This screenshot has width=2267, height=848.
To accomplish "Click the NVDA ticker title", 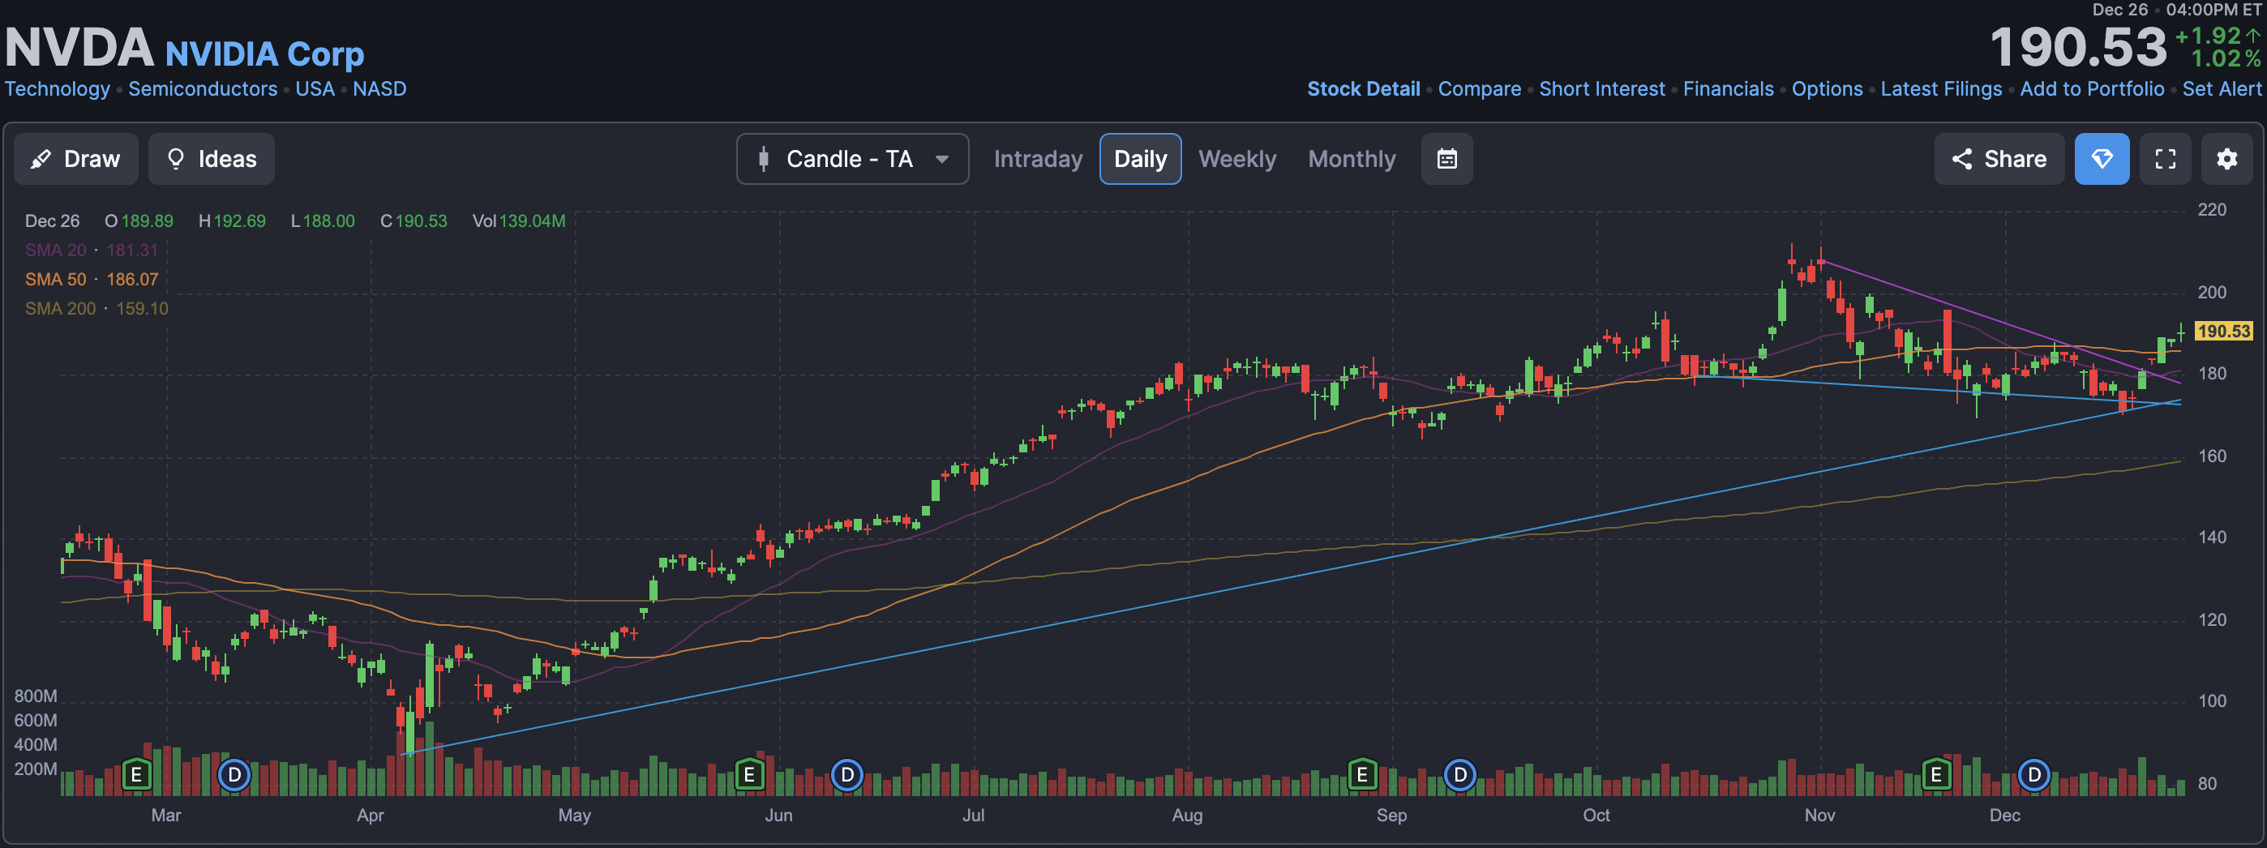I will click(79, 48).
